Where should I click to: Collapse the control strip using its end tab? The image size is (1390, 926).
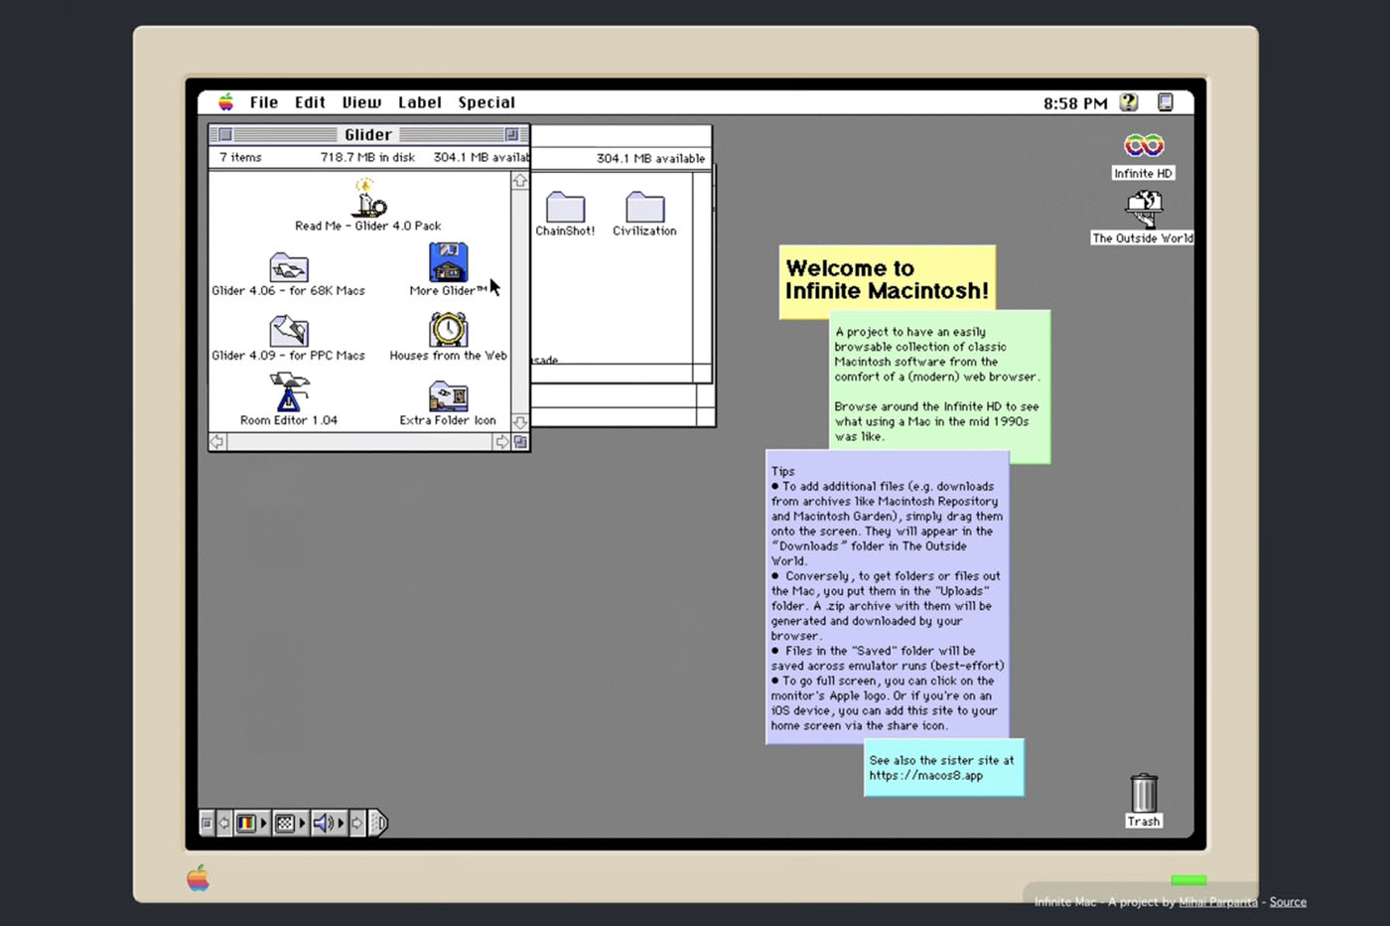378,823
